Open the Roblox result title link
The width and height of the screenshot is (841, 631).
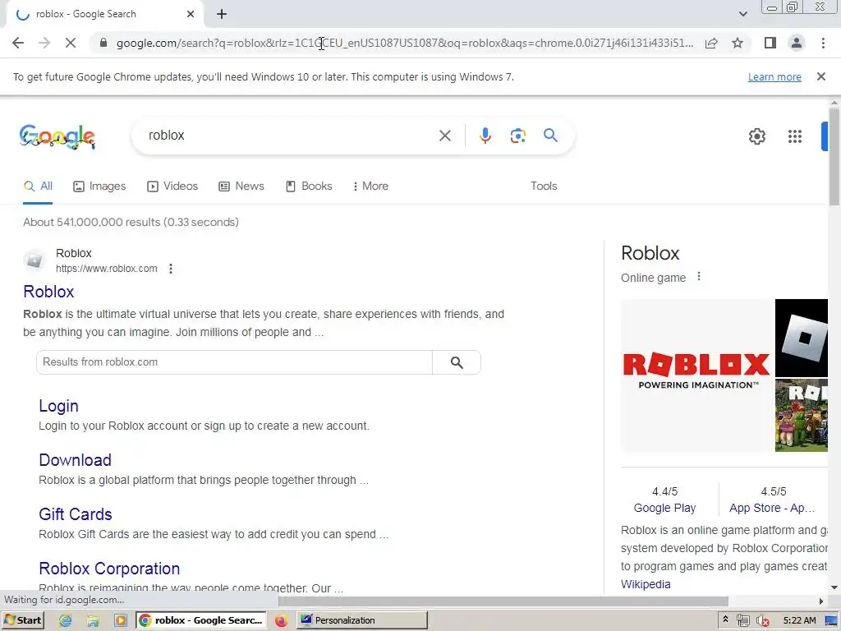click(48, 292)
